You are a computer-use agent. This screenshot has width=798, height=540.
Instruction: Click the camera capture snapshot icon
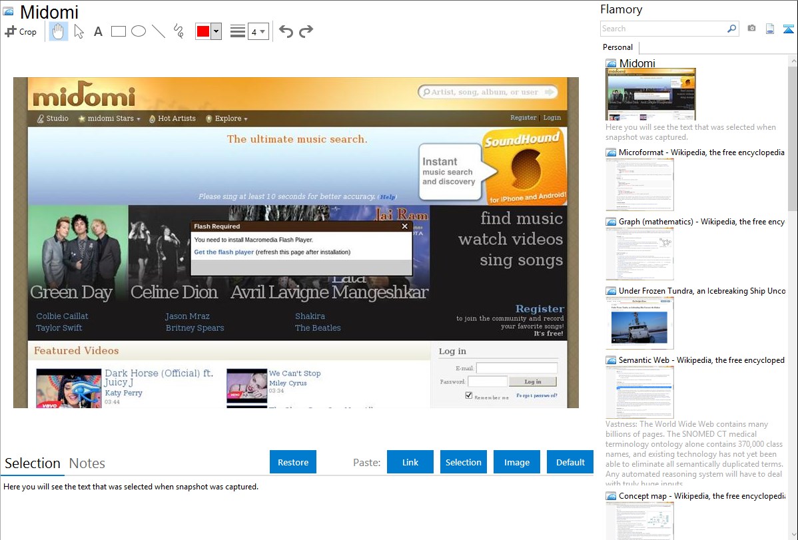point(751,29)
